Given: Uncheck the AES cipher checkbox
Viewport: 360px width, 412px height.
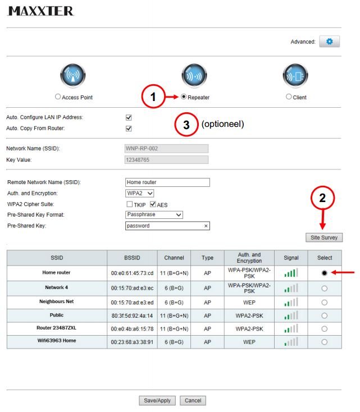Looking at the screenshot, I should coord(153,204).
